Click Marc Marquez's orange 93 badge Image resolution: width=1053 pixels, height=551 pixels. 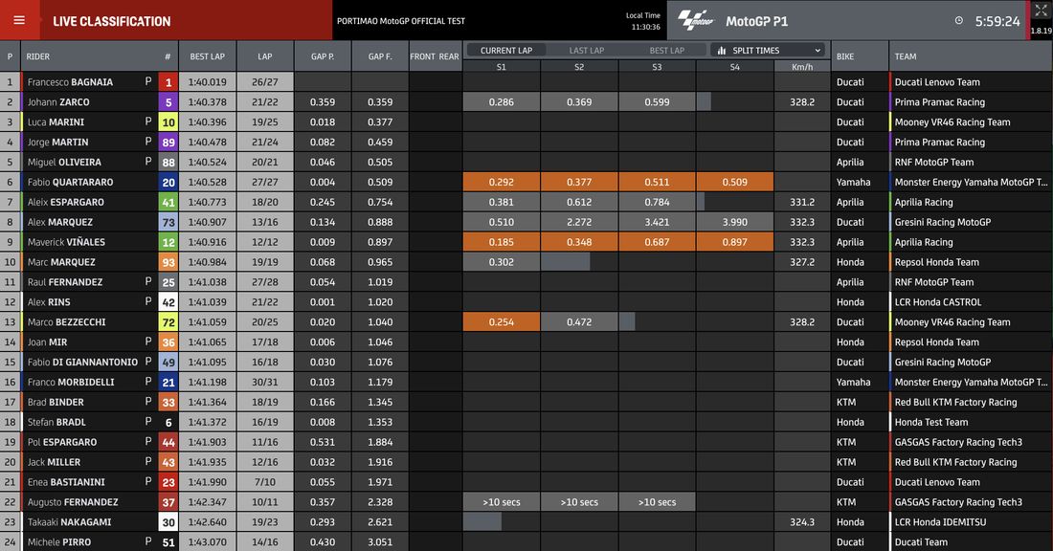click(168, 262)
